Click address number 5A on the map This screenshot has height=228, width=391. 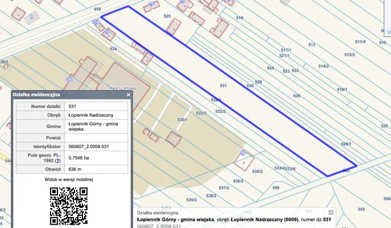[x=69, y=79]
